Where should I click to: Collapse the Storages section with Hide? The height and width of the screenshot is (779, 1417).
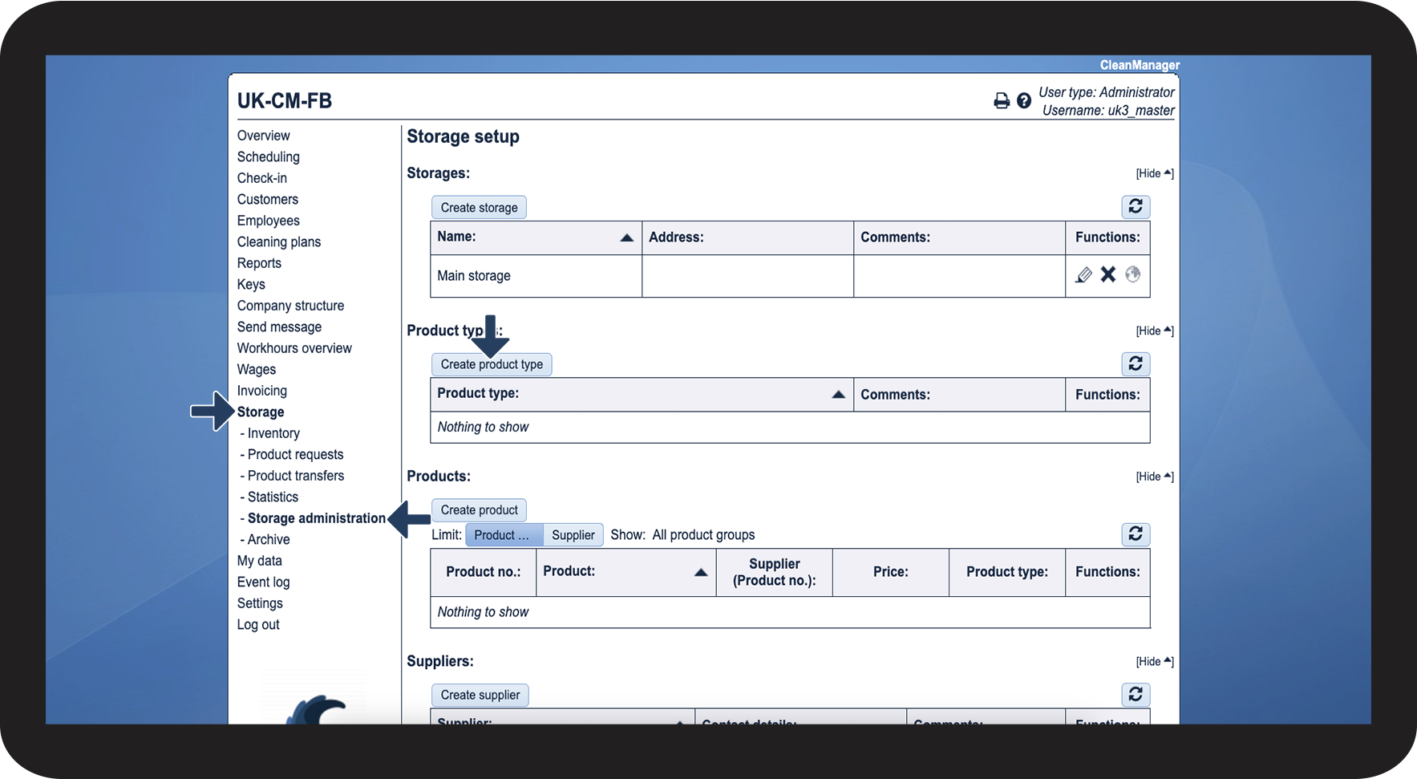[x=1154, y=173]
